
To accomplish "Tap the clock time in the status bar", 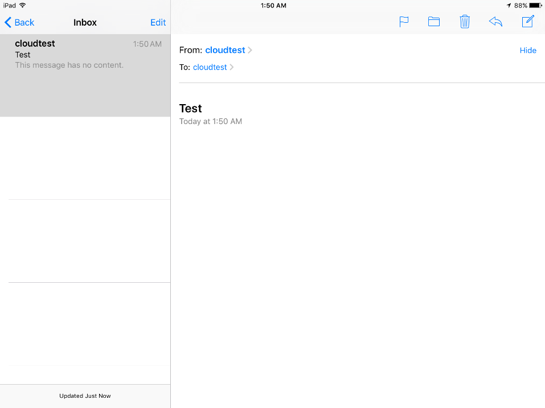I will pyautogui.click(x=273, y=6).
